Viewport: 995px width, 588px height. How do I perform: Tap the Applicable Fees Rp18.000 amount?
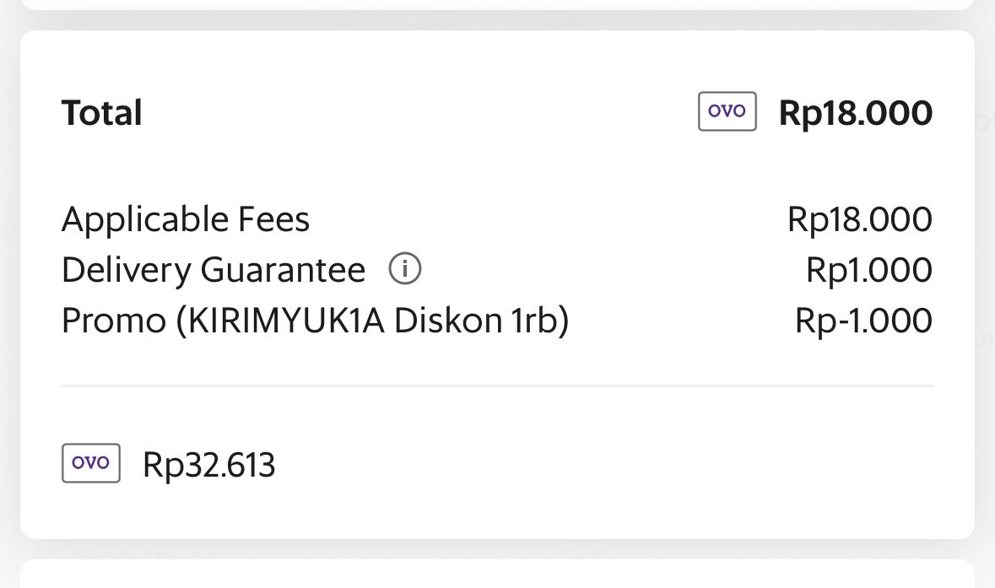point(859,220)
